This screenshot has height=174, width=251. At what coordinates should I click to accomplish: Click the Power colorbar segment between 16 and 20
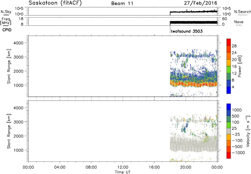(229, 63)
